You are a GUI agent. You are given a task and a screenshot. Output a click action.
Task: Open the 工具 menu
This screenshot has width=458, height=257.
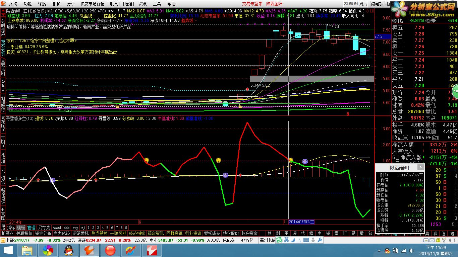click(157, 4)
